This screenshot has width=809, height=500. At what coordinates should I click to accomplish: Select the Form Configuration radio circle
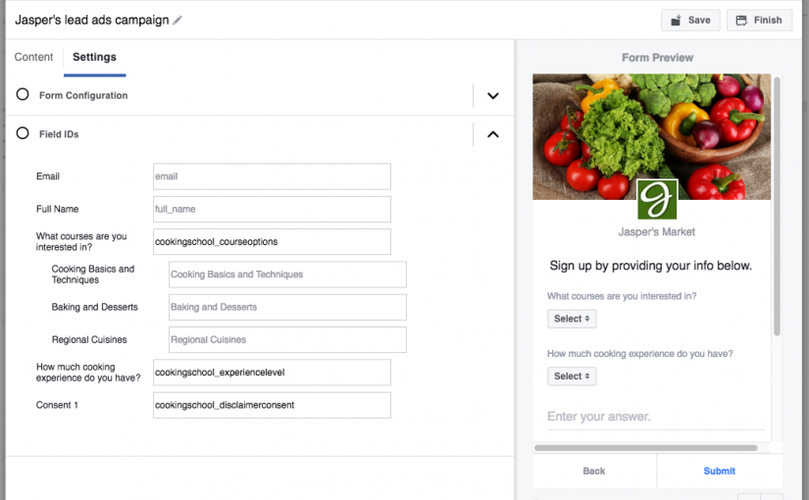coord(23,94)
